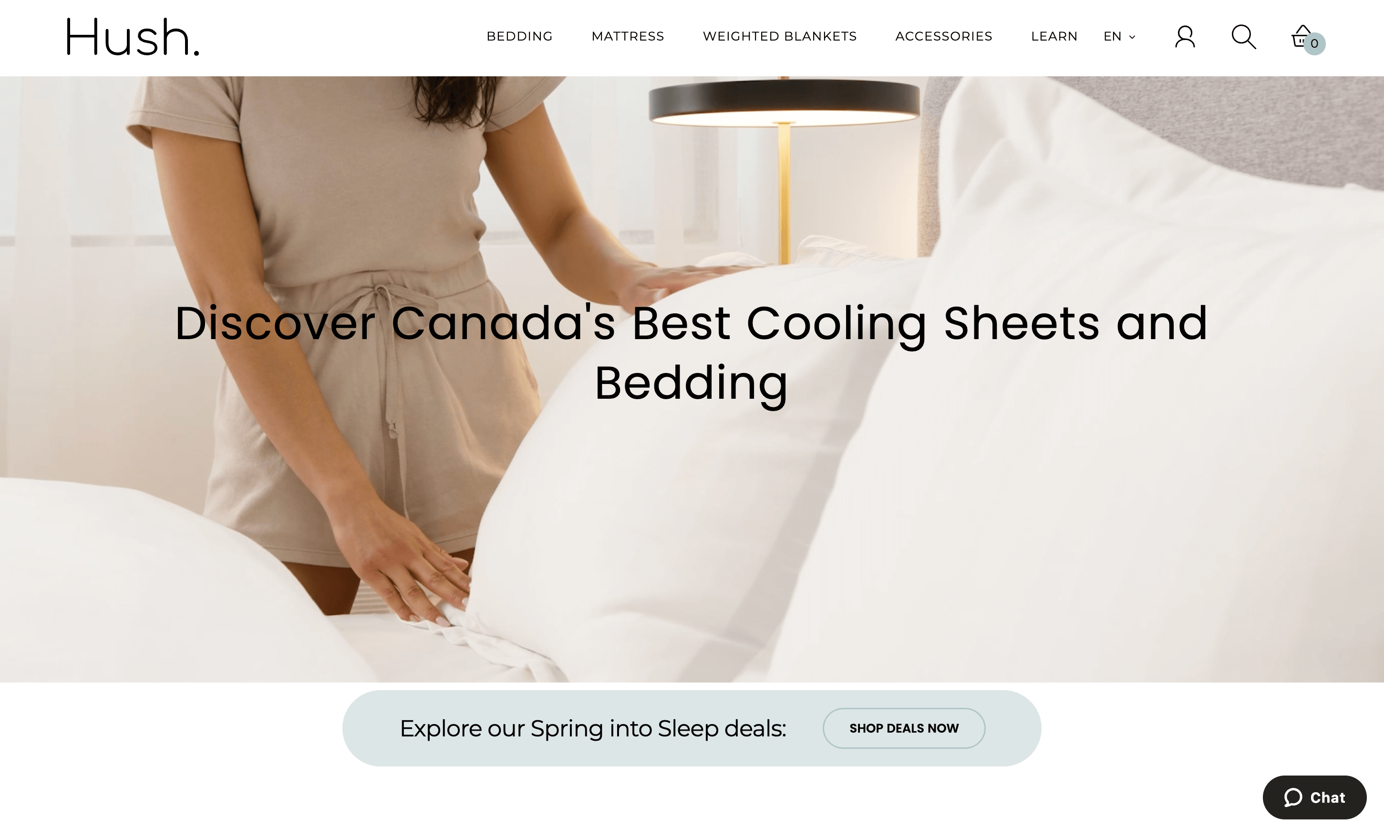The image size is (1384, 828).
Task: Click the cart quantity counter badge
Action: 1314,43
